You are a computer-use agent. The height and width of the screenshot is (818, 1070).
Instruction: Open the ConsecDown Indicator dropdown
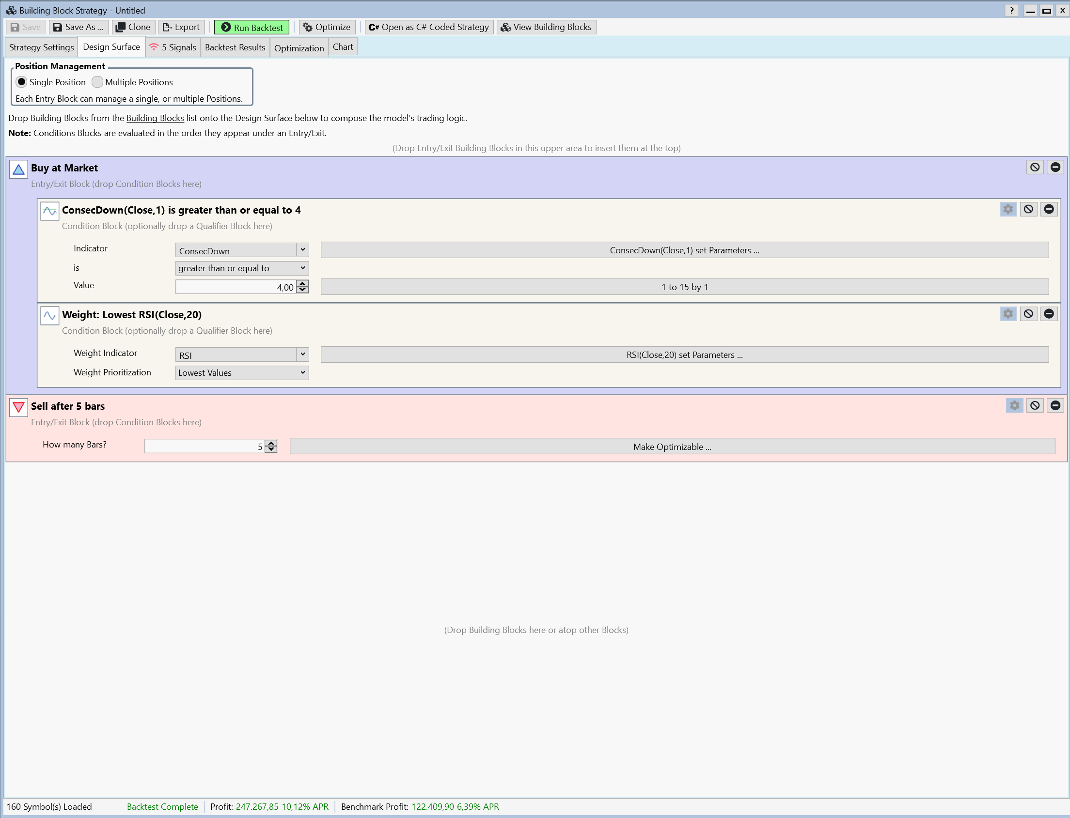[302, 250]
